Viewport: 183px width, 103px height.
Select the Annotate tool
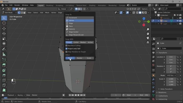pos(4,49)
